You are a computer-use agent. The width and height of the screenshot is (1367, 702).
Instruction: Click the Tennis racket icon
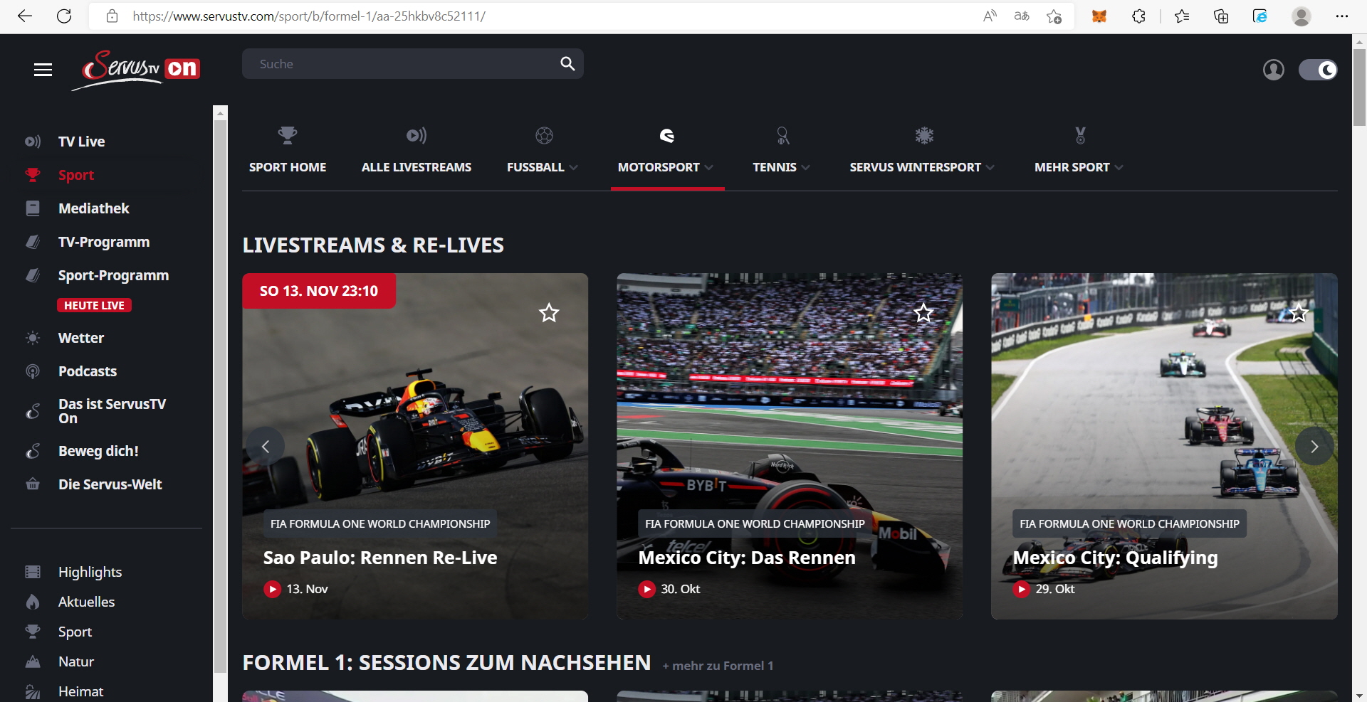coord(782,135)
